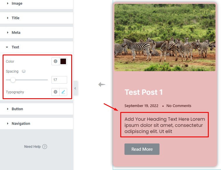This screenshot has width=221, height=170.
Task: Click the global color globe icon
Action: point(55,61)
